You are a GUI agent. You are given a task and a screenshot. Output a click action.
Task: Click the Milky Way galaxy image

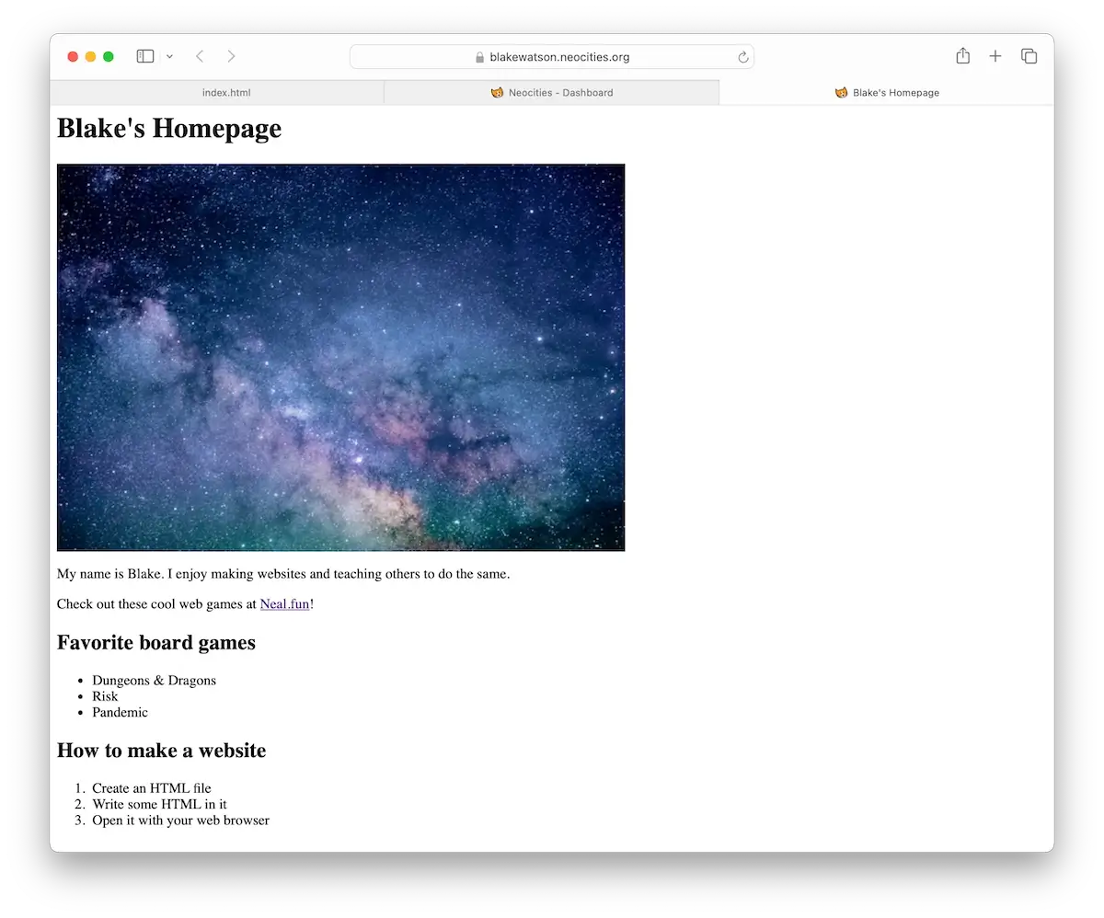coord(340,358)
